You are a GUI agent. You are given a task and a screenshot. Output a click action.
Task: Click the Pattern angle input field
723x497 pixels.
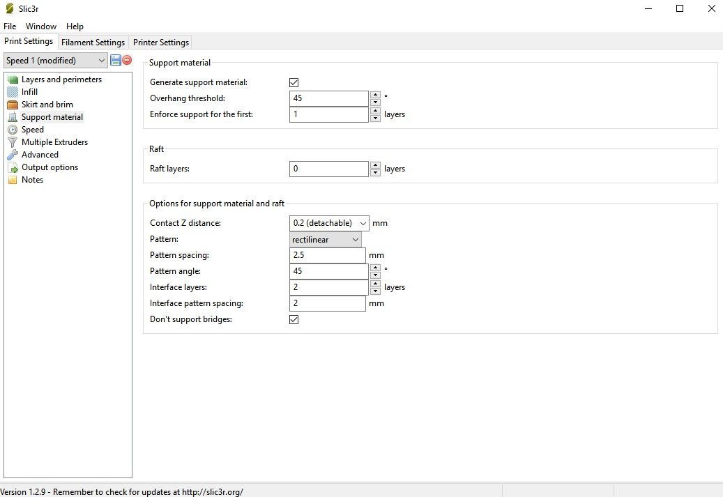tap(329, 271)
